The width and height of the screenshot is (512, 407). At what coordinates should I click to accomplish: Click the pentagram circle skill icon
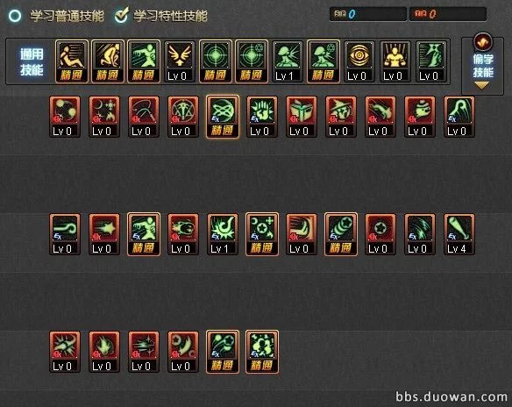pos(183,117)
